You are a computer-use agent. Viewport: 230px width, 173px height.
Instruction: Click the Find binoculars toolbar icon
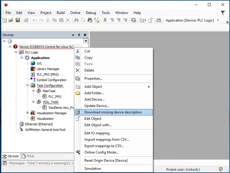(x=76, y=20)
